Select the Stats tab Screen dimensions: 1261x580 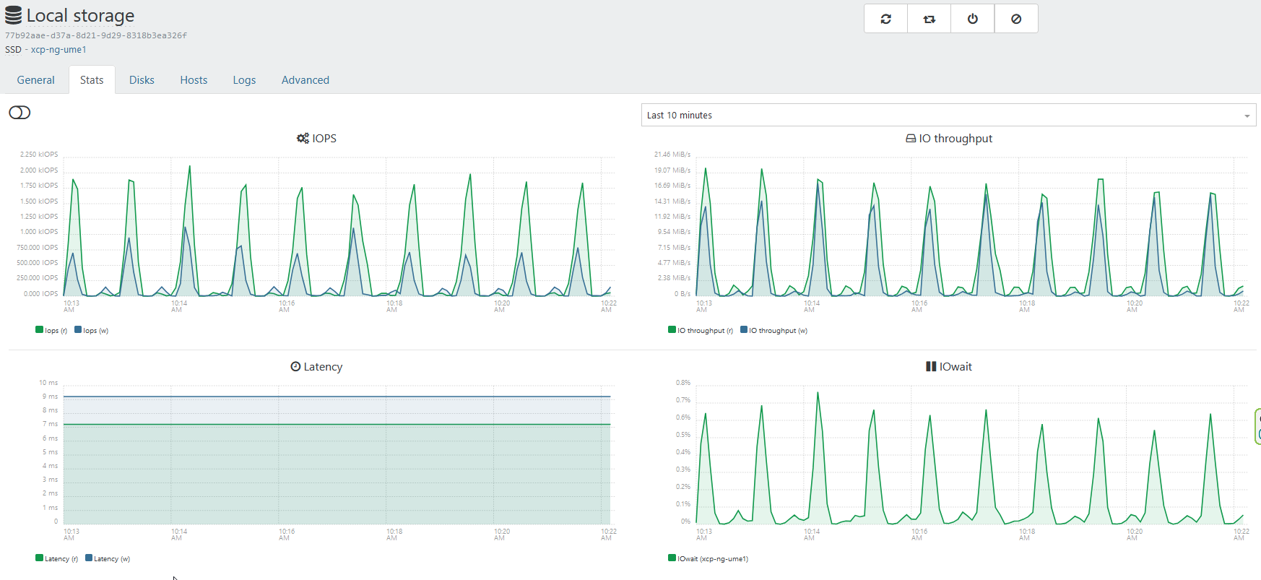[x=92, y=80]
